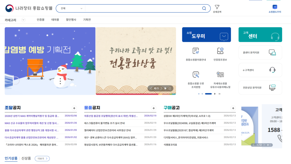Open the 테마몰 menu item
Screen dimensions: 291x164
click(x=55, y=20)
